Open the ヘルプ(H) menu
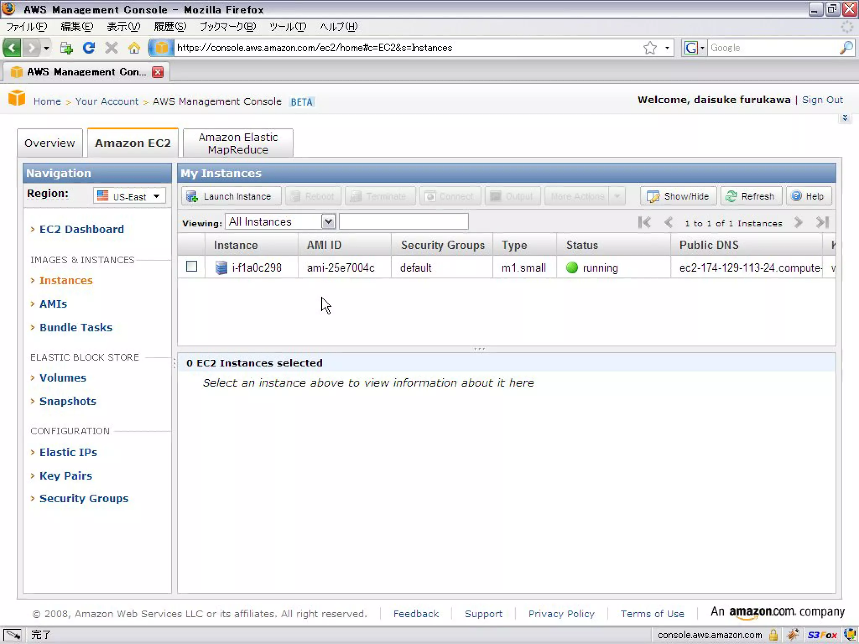This screenshot has width=859, height=644. (x=338, y=27)
